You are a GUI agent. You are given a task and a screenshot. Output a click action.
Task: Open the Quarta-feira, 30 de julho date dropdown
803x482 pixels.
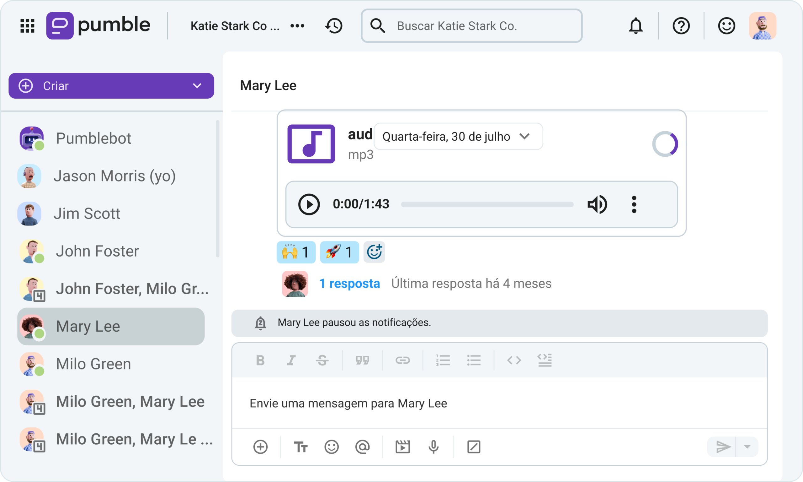[x=458, y=136]
